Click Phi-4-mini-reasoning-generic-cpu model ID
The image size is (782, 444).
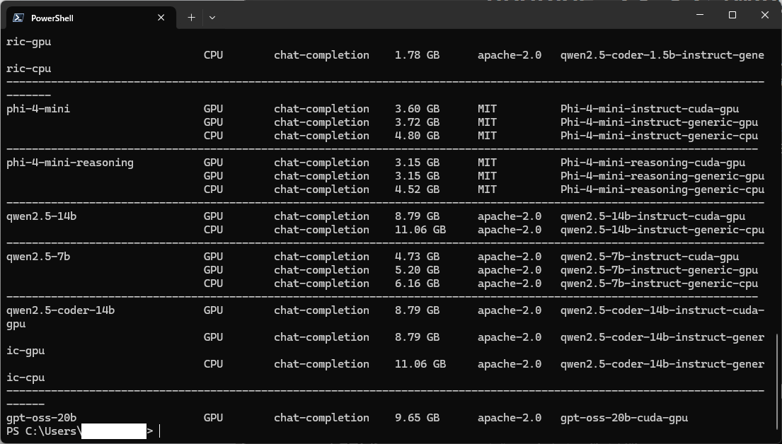tap(662, 189)
